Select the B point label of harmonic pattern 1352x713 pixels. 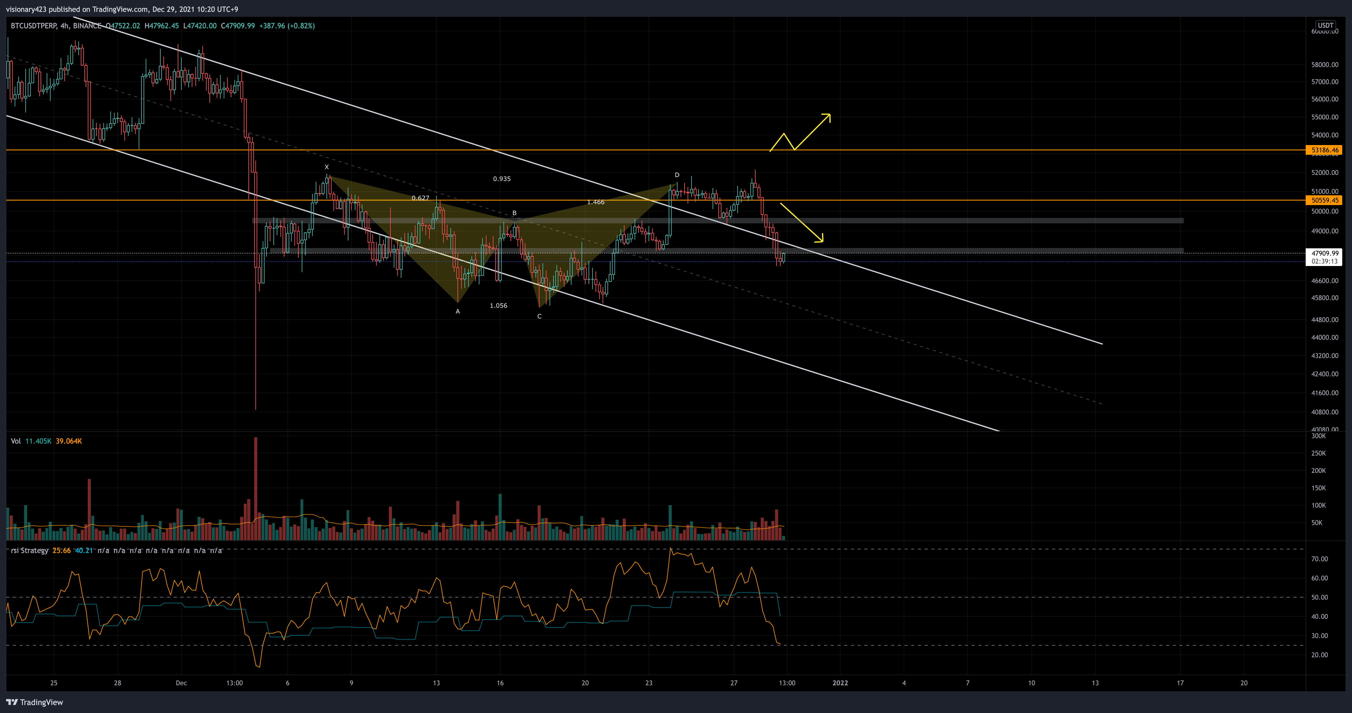[x=514, y=213]
